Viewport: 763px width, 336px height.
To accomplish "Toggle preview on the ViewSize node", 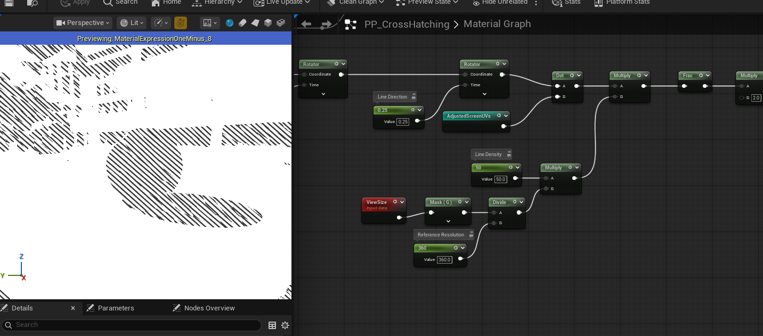I will pos(395,202).
